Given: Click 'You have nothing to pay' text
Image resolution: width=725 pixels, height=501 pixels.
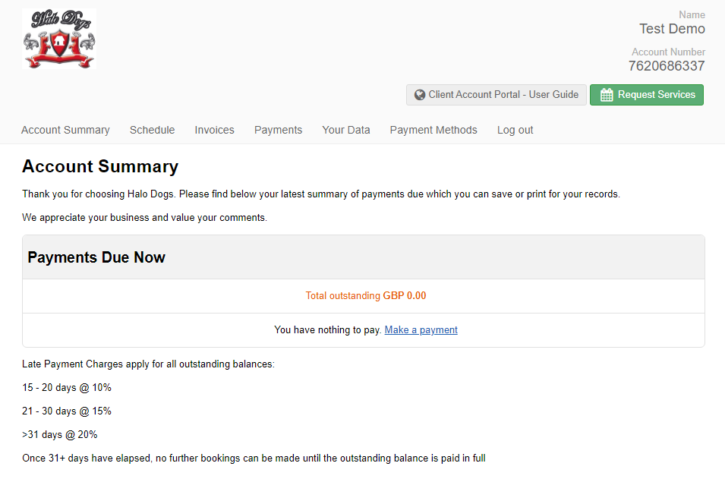Looking at the screenshot, I should click(328, 330).
